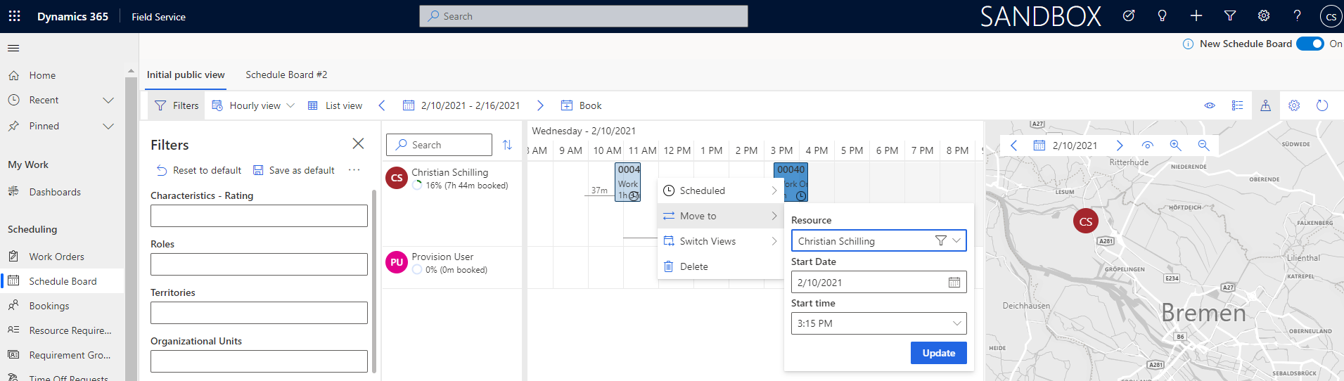Click the Territories input field
Screen dimensions: 1344x381
[259, 313]
